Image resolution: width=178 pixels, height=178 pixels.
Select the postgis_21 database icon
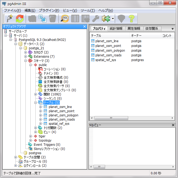click(25, 48)
